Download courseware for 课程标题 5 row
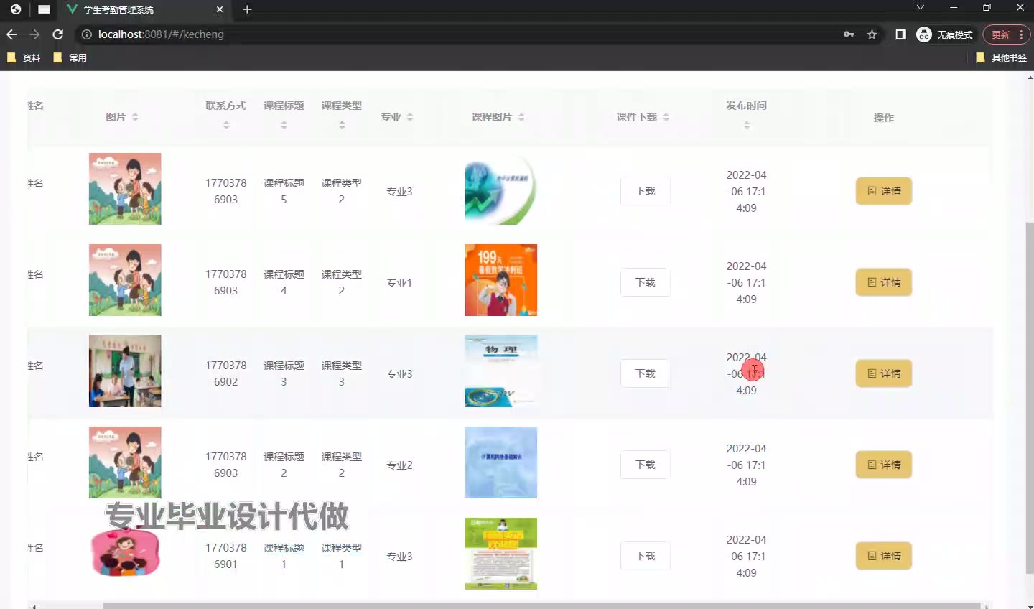Viewport: 1034px width, 609px height. pos(645,191)
